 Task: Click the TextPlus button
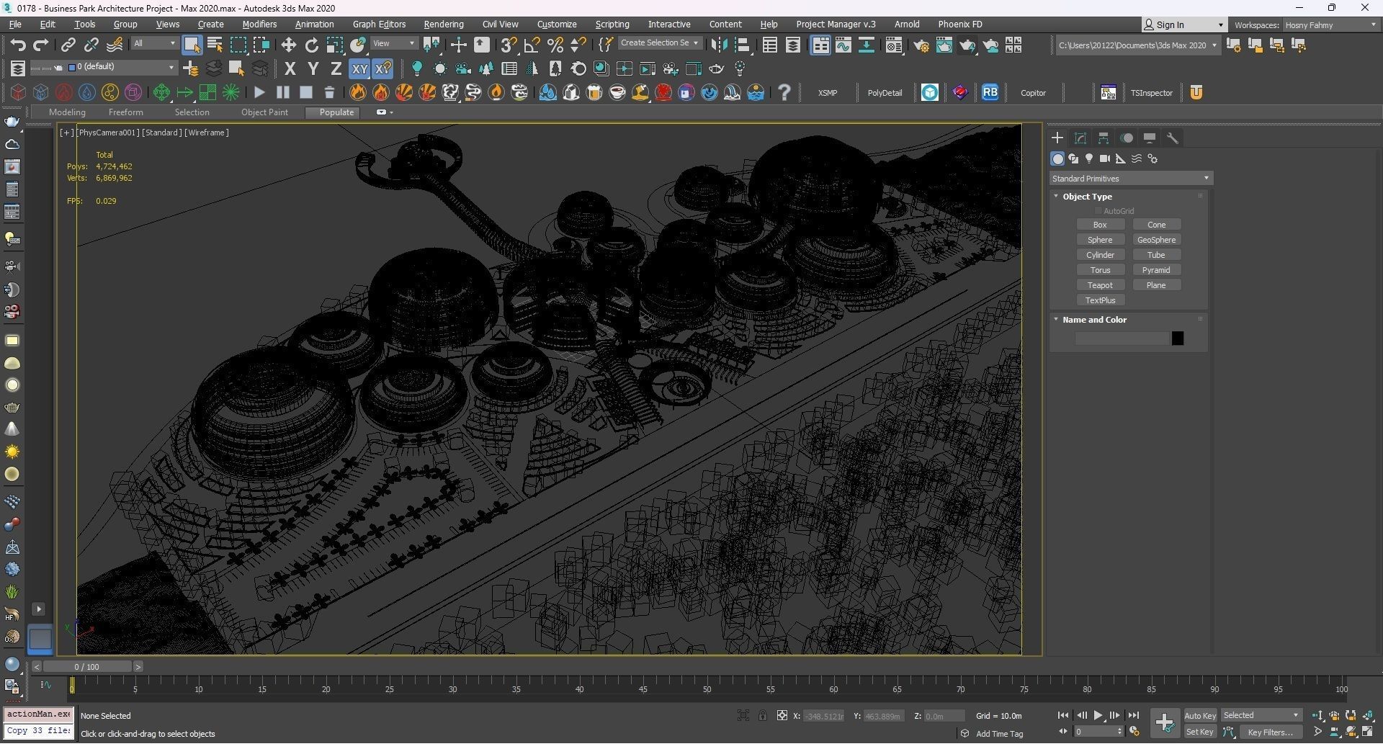point(1100,300)
